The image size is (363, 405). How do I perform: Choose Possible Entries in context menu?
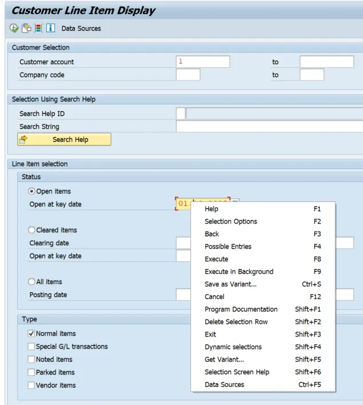point(228,246)
